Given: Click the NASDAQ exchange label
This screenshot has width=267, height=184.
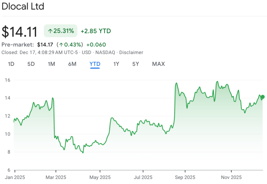Looking at the screenshot, I should 105,52.
